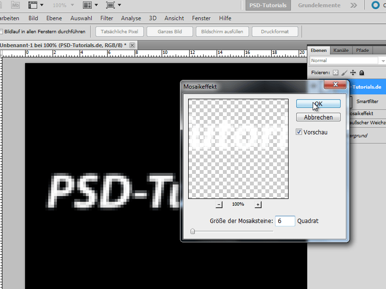Lock position move icon

353,73
